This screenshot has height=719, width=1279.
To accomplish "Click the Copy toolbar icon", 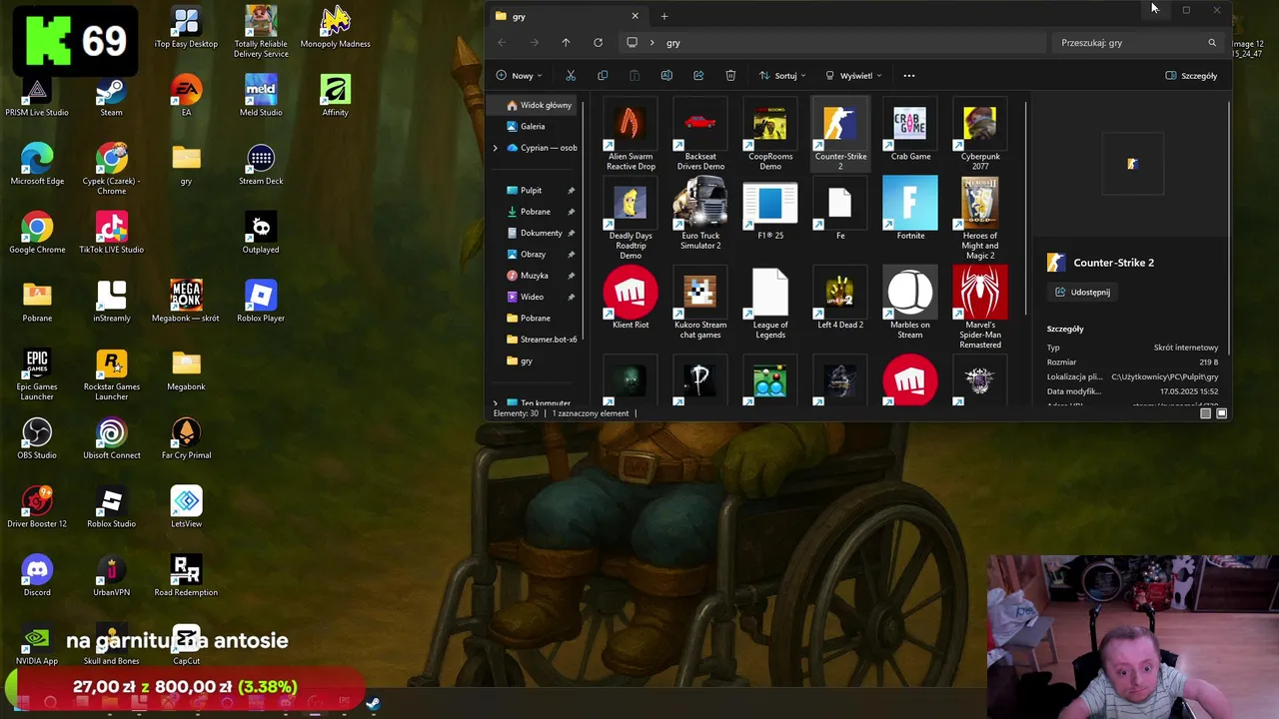I will coord(603,76).
